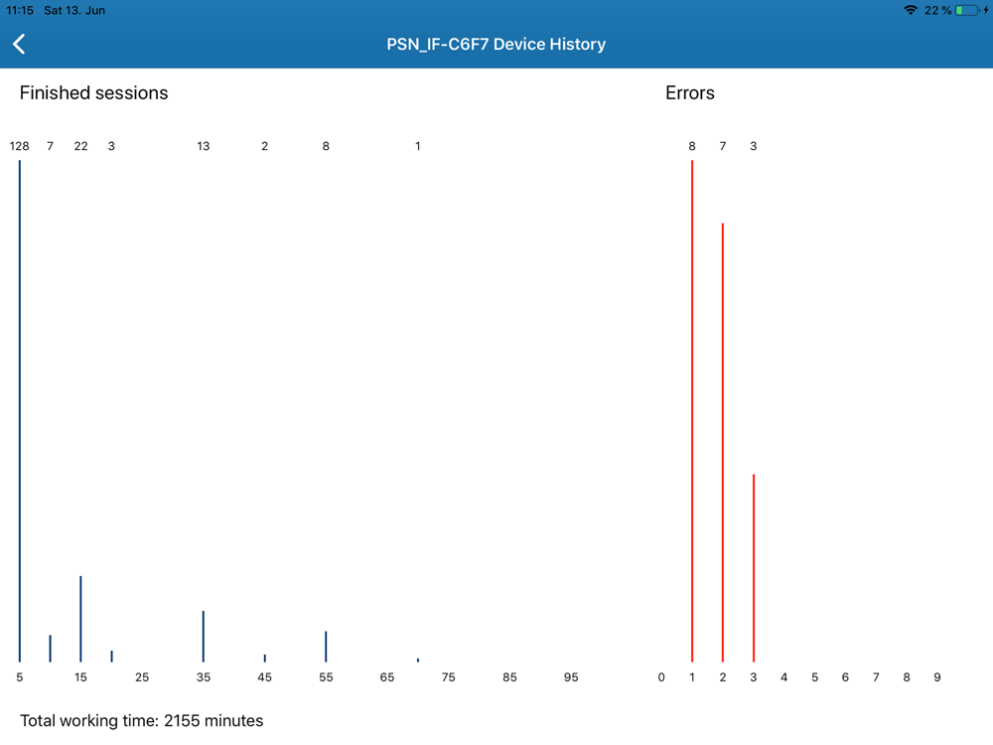
Task: Select the blue session bar with count 13
Action: [x=204, y=637]
